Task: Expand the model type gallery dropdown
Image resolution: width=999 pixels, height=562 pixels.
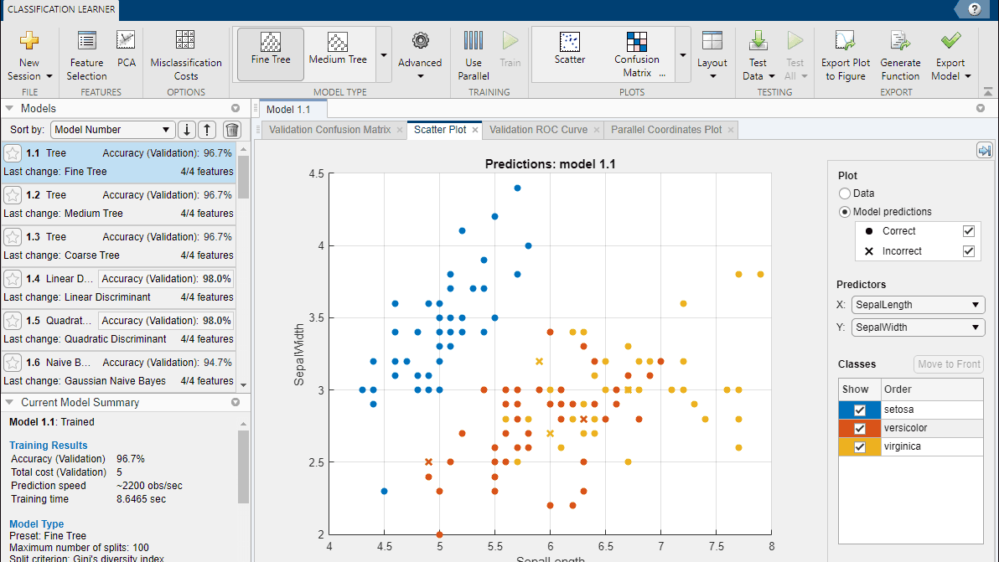Action: pyautogui.click(x=384, y=54)
